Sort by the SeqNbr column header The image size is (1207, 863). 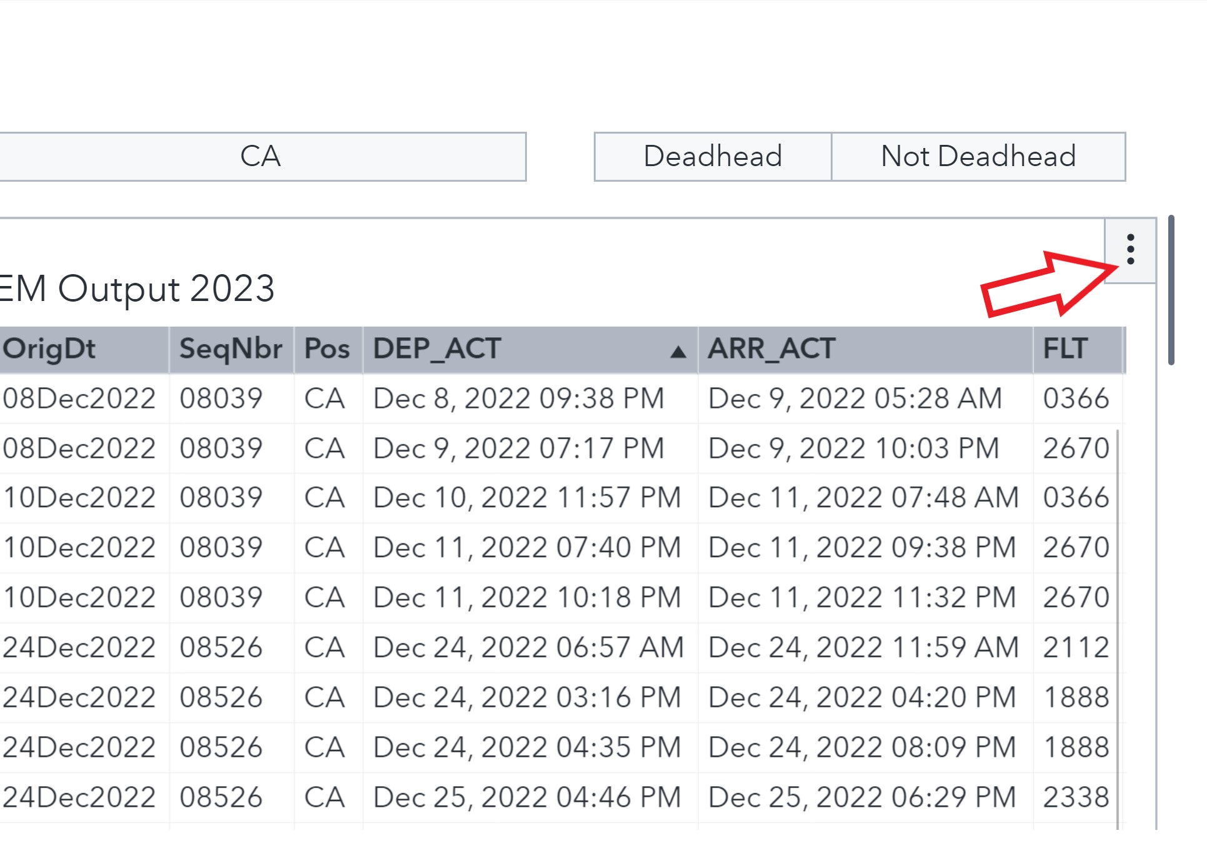(231, 349)
